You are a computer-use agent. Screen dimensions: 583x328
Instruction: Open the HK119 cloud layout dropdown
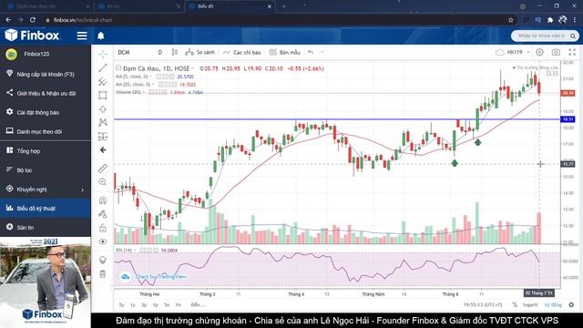(x=513, y=53)
